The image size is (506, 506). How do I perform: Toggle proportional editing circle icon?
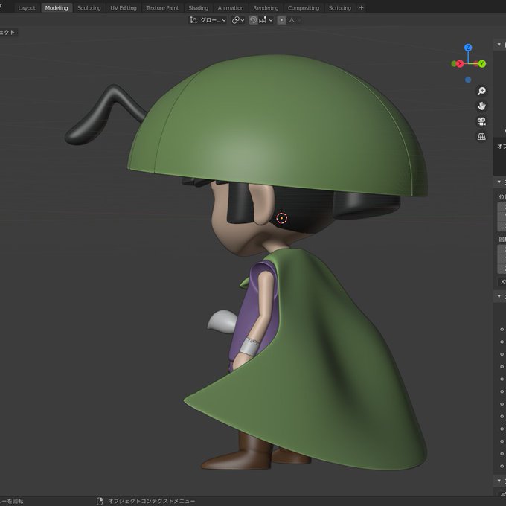tap(281, 20)
